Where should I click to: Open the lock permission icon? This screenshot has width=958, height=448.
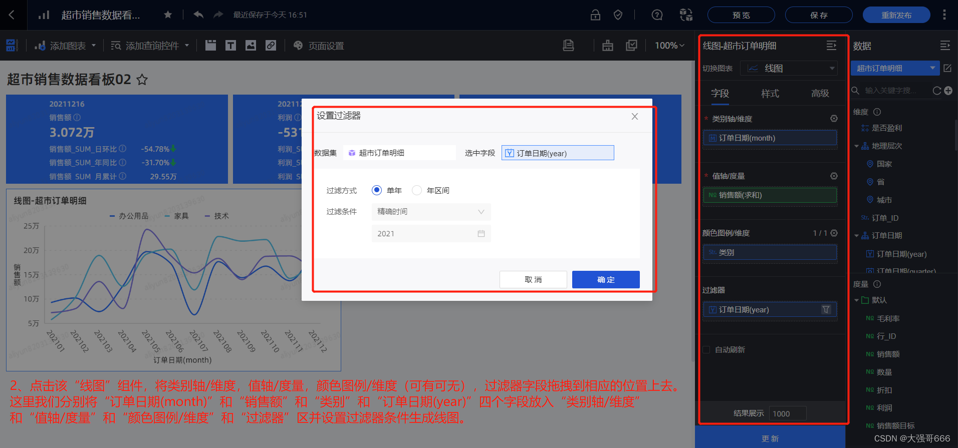(595, 15)
